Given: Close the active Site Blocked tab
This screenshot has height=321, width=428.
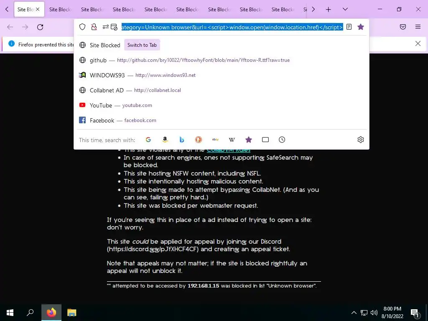Looking at the screenshot, I should (x=38, y=9).
